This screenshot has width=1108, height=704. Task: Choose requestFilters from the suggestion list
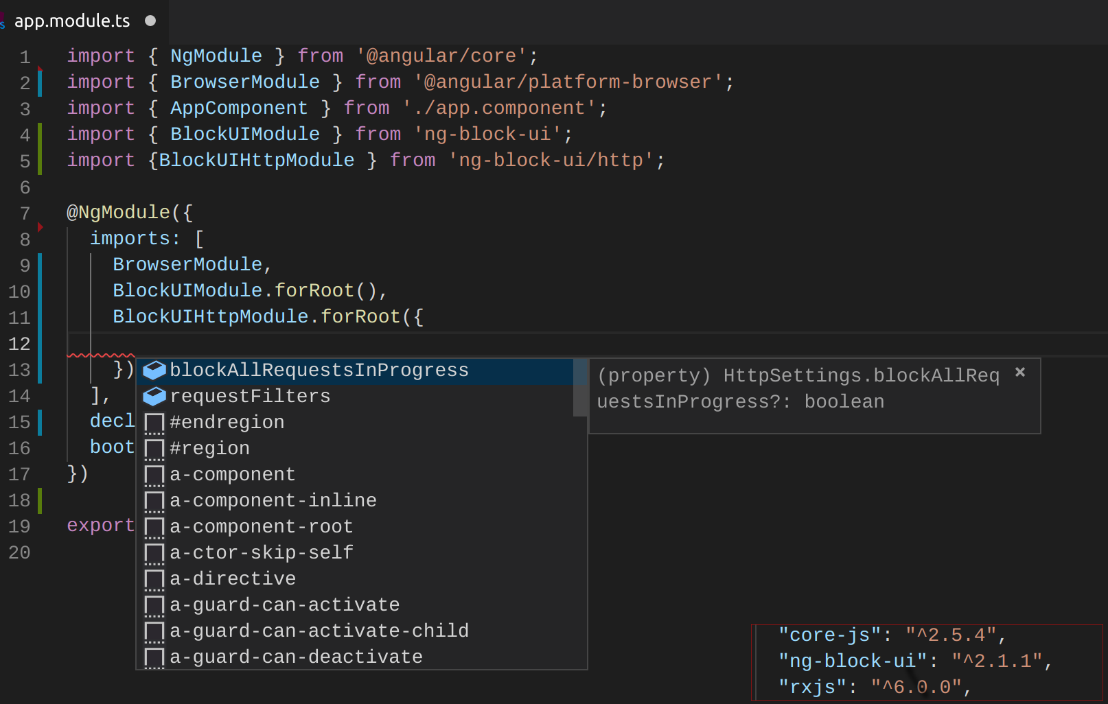(x=250, y=396)
